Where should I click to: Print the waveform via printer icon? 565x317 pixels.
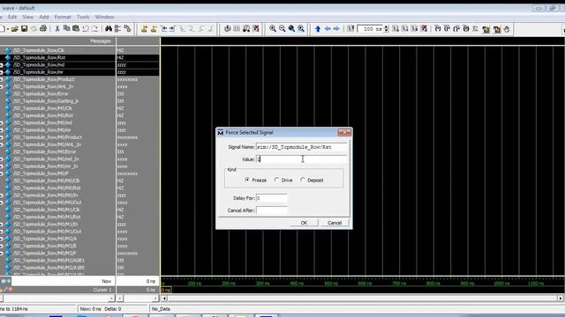point(43,29)
